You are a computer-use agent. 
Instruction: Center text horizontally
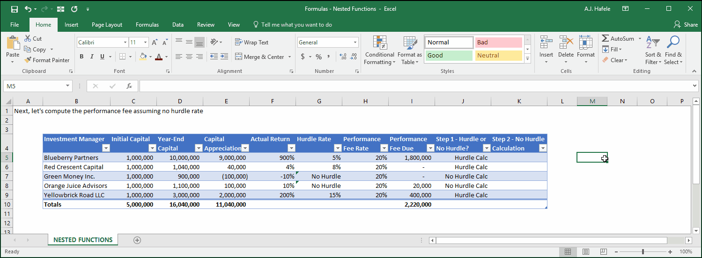189,57
